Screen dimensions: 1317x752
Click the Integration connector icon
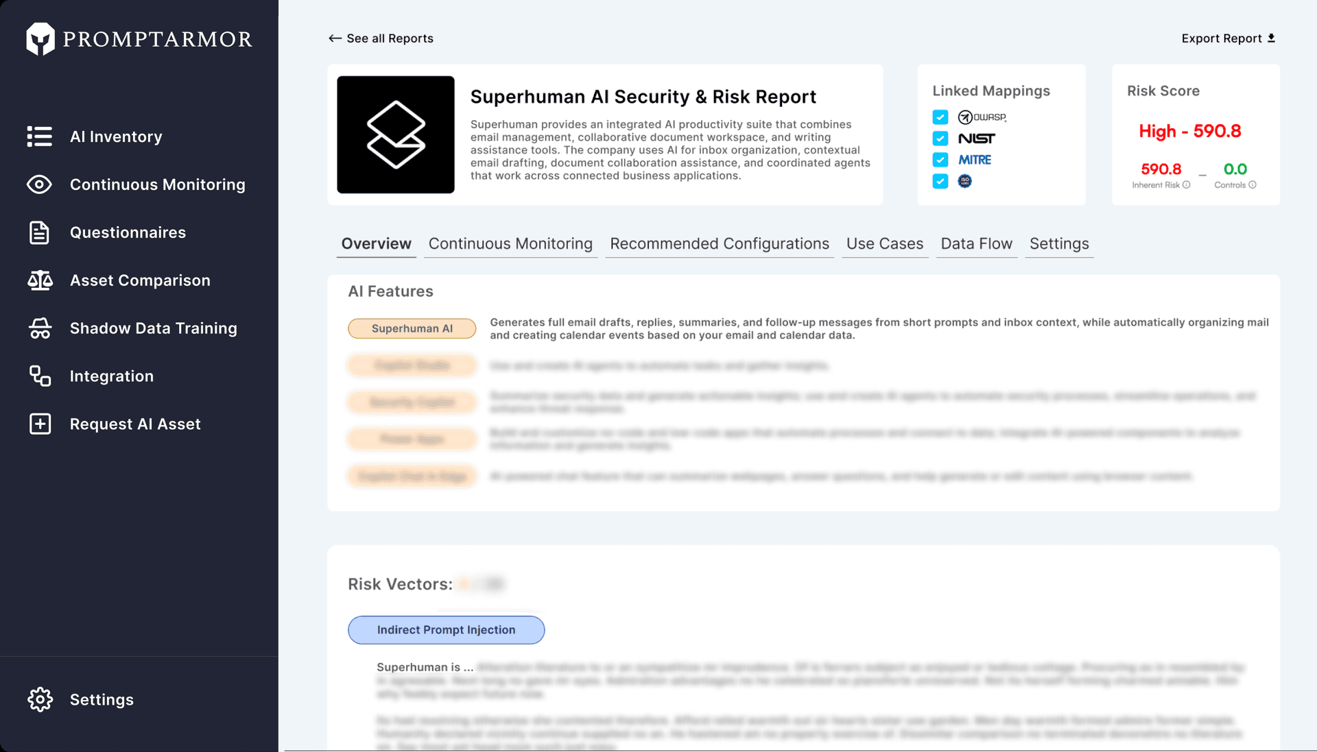tap(40, 376)
